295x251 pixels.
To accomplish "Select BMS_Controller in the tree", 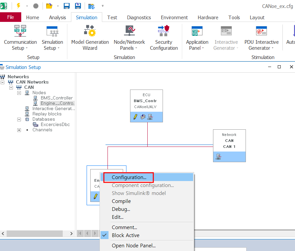I will pyautogui.click(x=57, y=98).
